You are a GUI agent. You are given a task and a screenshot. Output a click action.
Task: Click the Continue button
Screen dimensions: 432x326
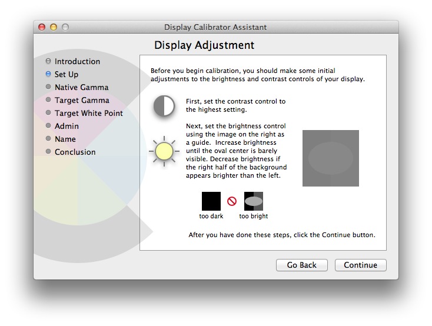click(360, 265)
